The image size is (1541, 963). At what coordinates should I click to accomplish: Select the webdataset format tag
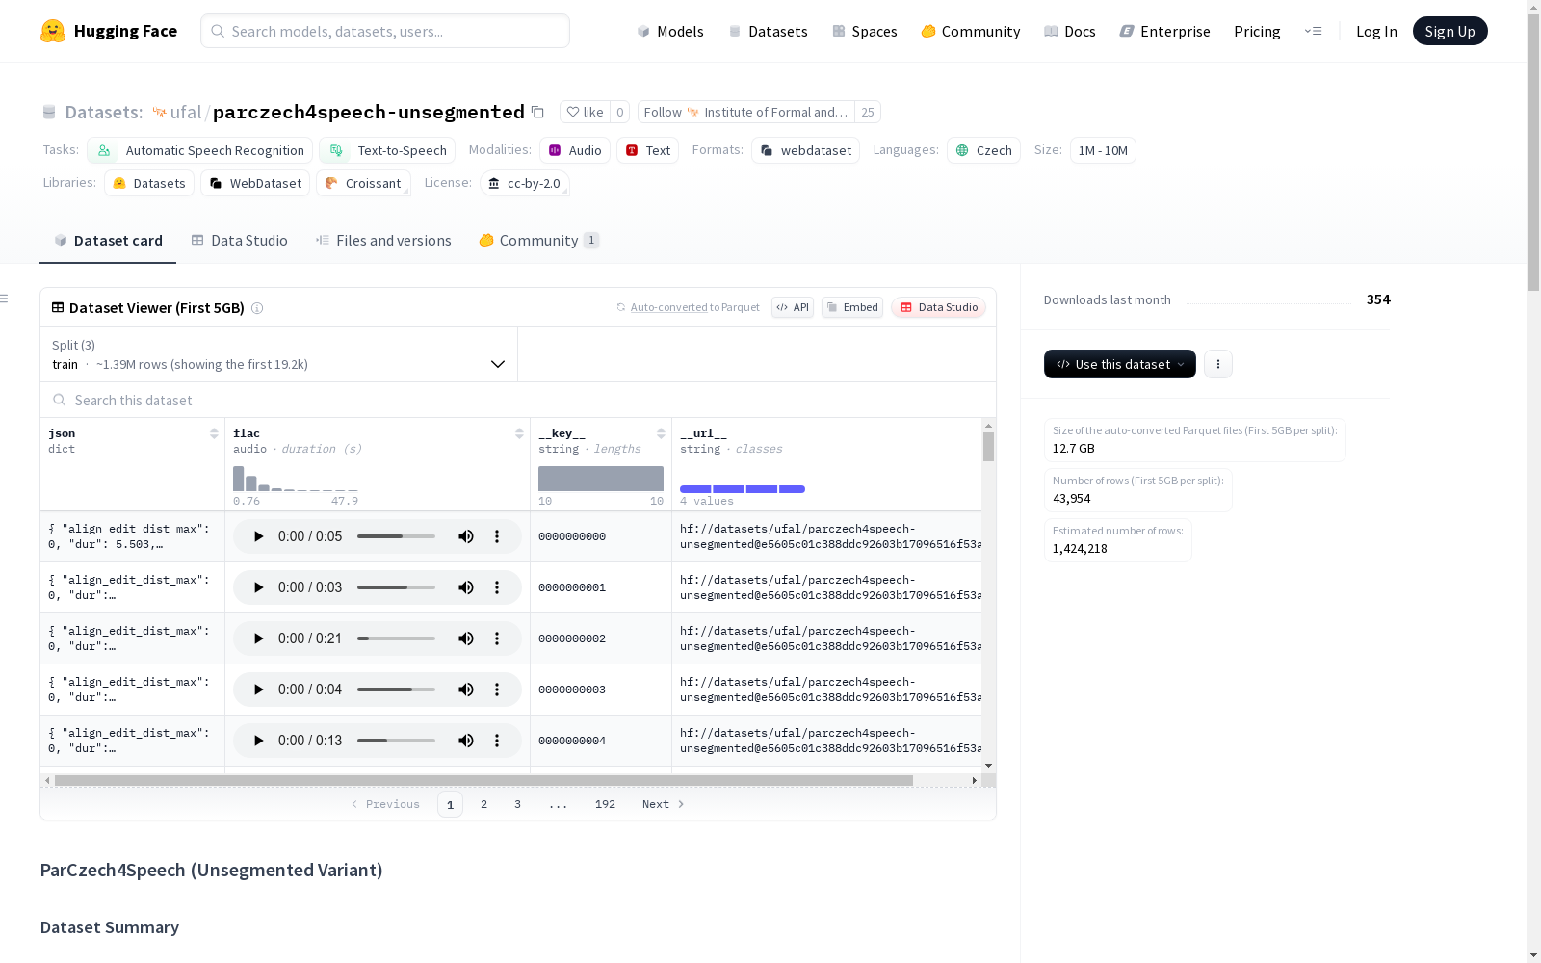pyautogui.click(x=805, y=150)
